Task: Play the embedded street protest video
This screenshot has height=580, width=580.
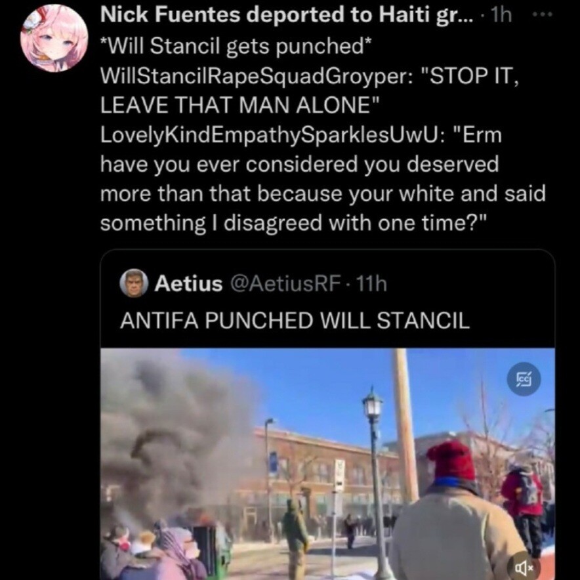Action: [328, 464]
